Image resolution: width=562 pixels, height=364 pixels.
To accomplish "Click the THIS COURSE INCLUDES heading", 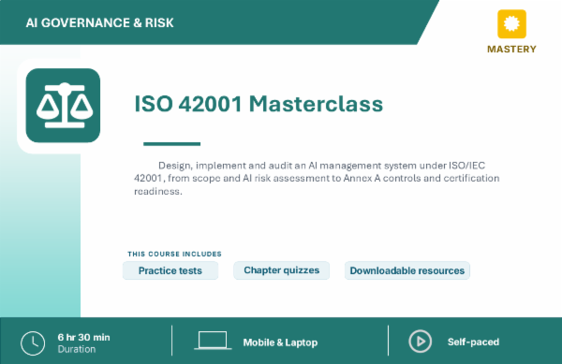I will point(174,255).
